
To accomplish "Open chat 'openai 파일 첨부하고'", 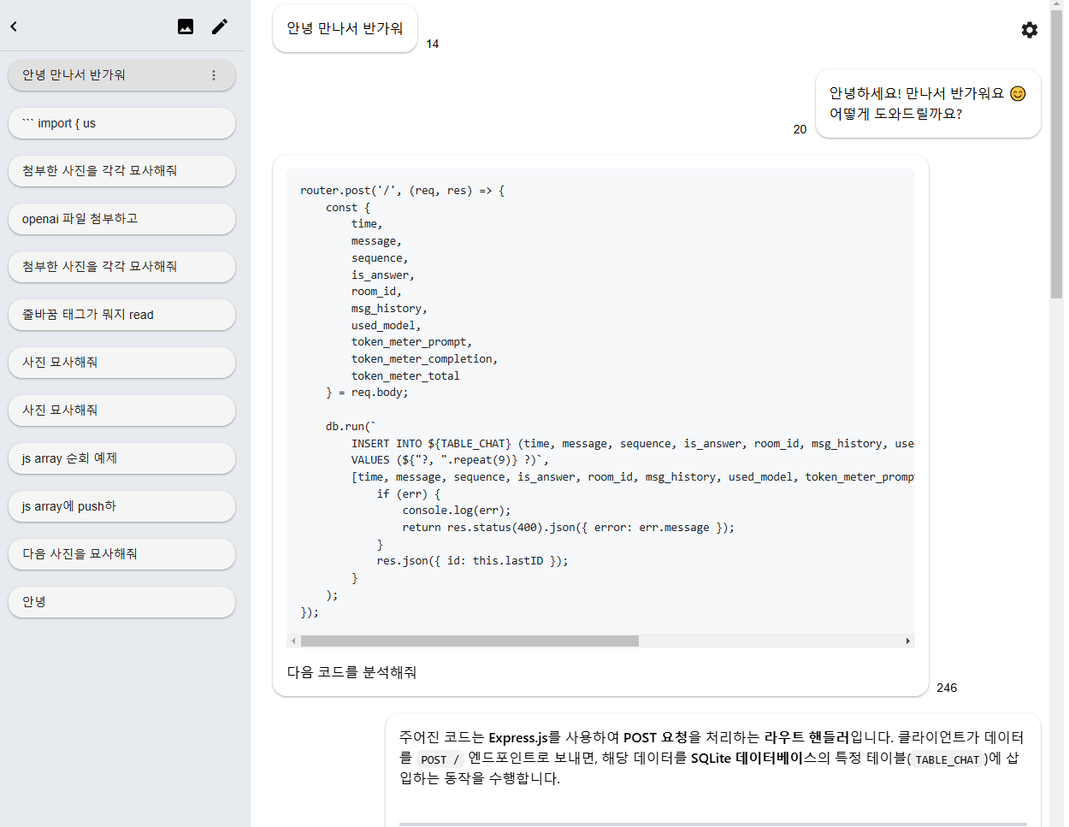I will tap(121, 219).
